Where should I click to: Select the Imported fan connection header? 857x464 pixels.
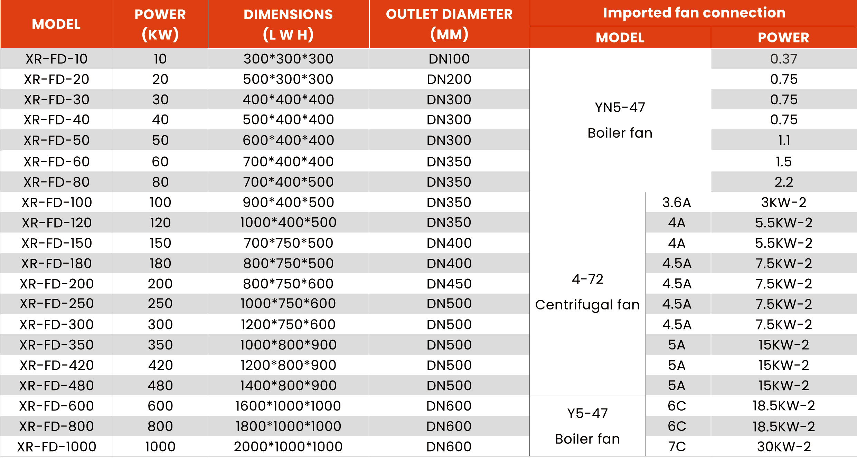(694, 13)
